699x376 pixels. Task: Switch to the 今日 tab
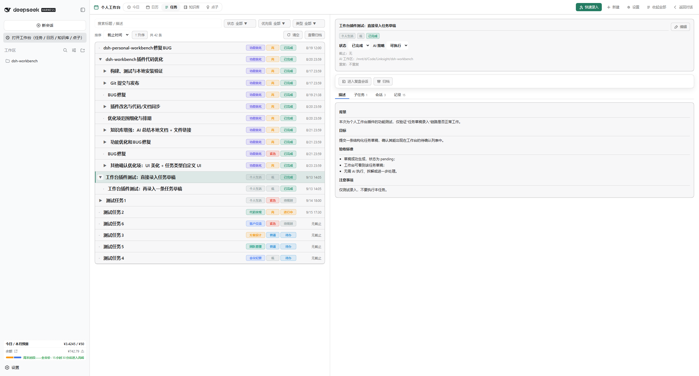(133, 7)
